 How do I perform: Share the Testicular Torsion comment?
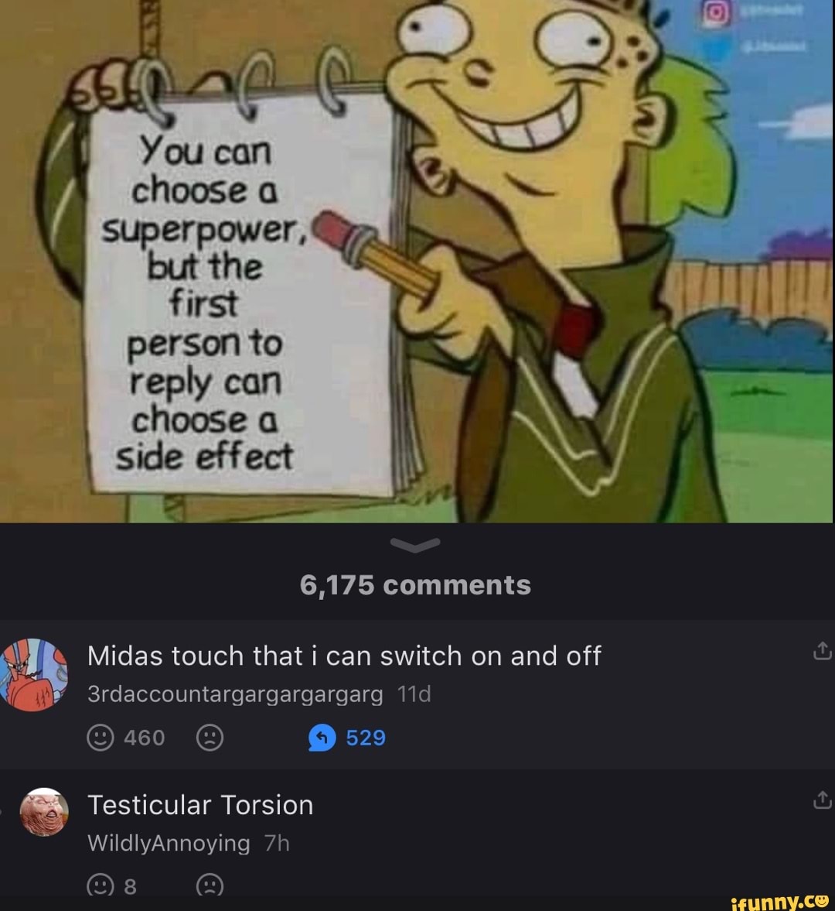[822, 800]
